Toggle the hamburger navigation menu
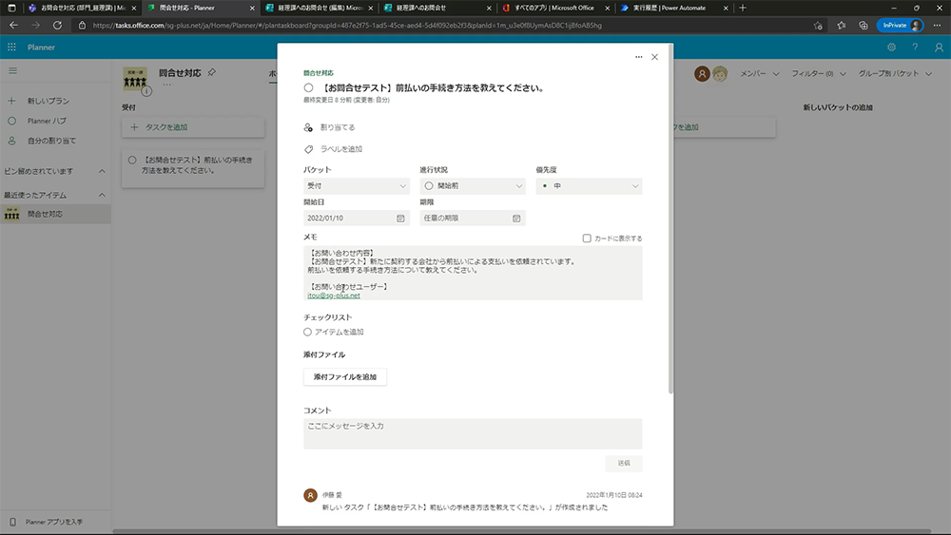The width and height of the screenshot is (951, 535). (x=12, y=71)
